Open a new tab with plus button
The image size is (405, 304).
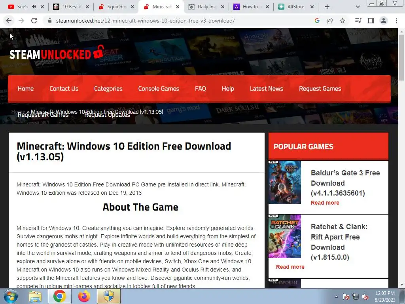coord(327,7)
